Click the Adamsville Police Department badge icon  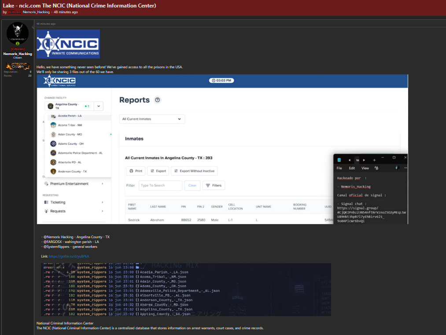pos(53,153)
